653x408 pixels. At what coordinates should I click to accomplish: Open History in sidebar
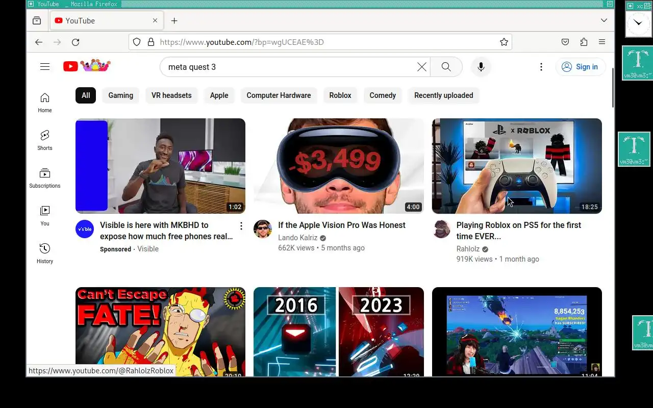tap(45, 253)
